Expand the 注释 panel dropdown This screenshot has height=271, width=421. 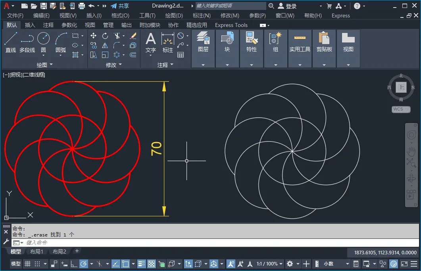click(x=165, y=65)
